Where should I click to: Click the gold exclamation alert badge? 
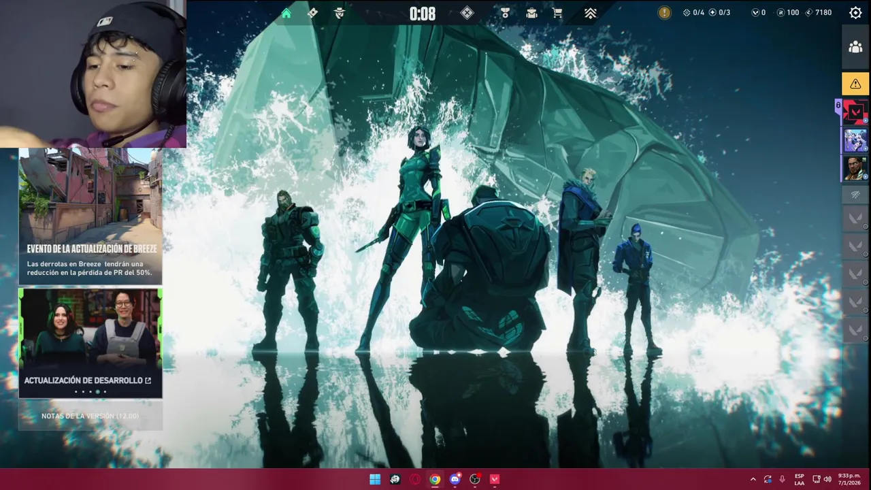(x=664, y=12)
